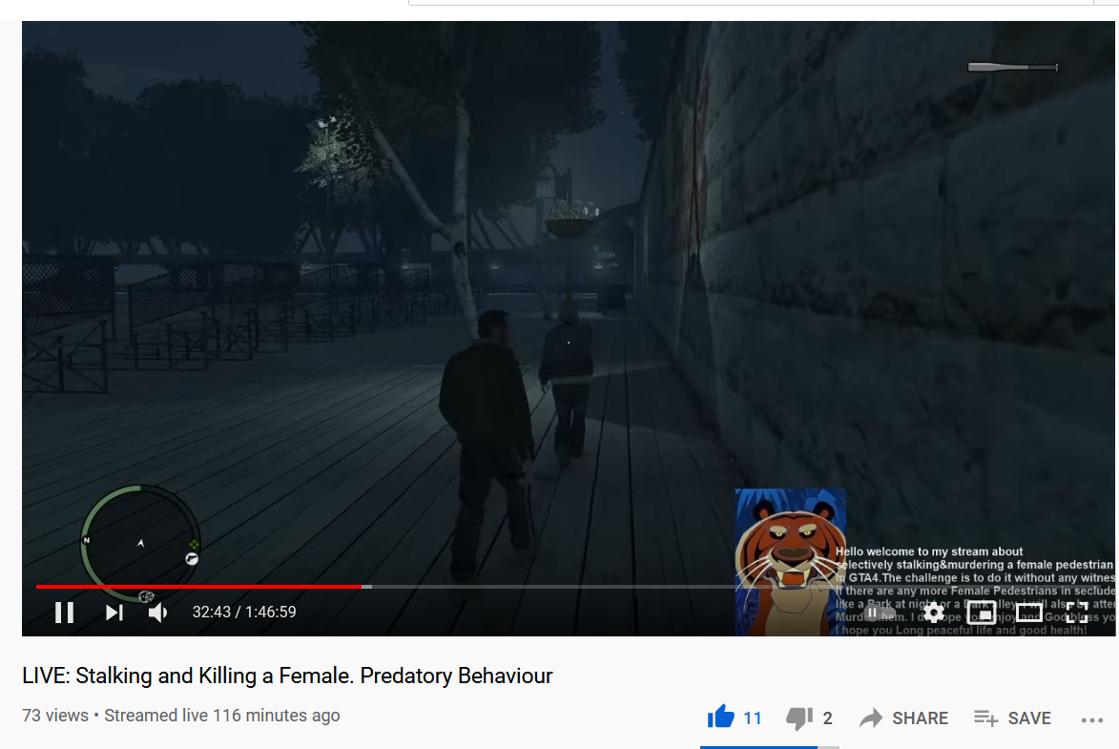1119x749 pixels.
Task: Click the dislike count '2'
Action: pos(827,718)
